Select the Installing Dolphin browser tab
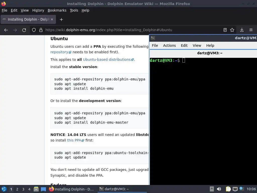257x193 pixels. 28,19
